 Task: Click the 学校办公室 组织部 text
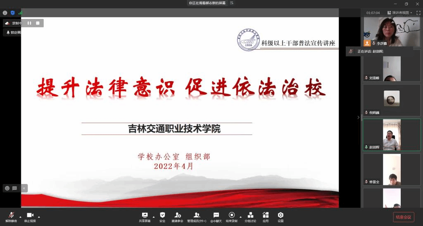pos(174,157)
